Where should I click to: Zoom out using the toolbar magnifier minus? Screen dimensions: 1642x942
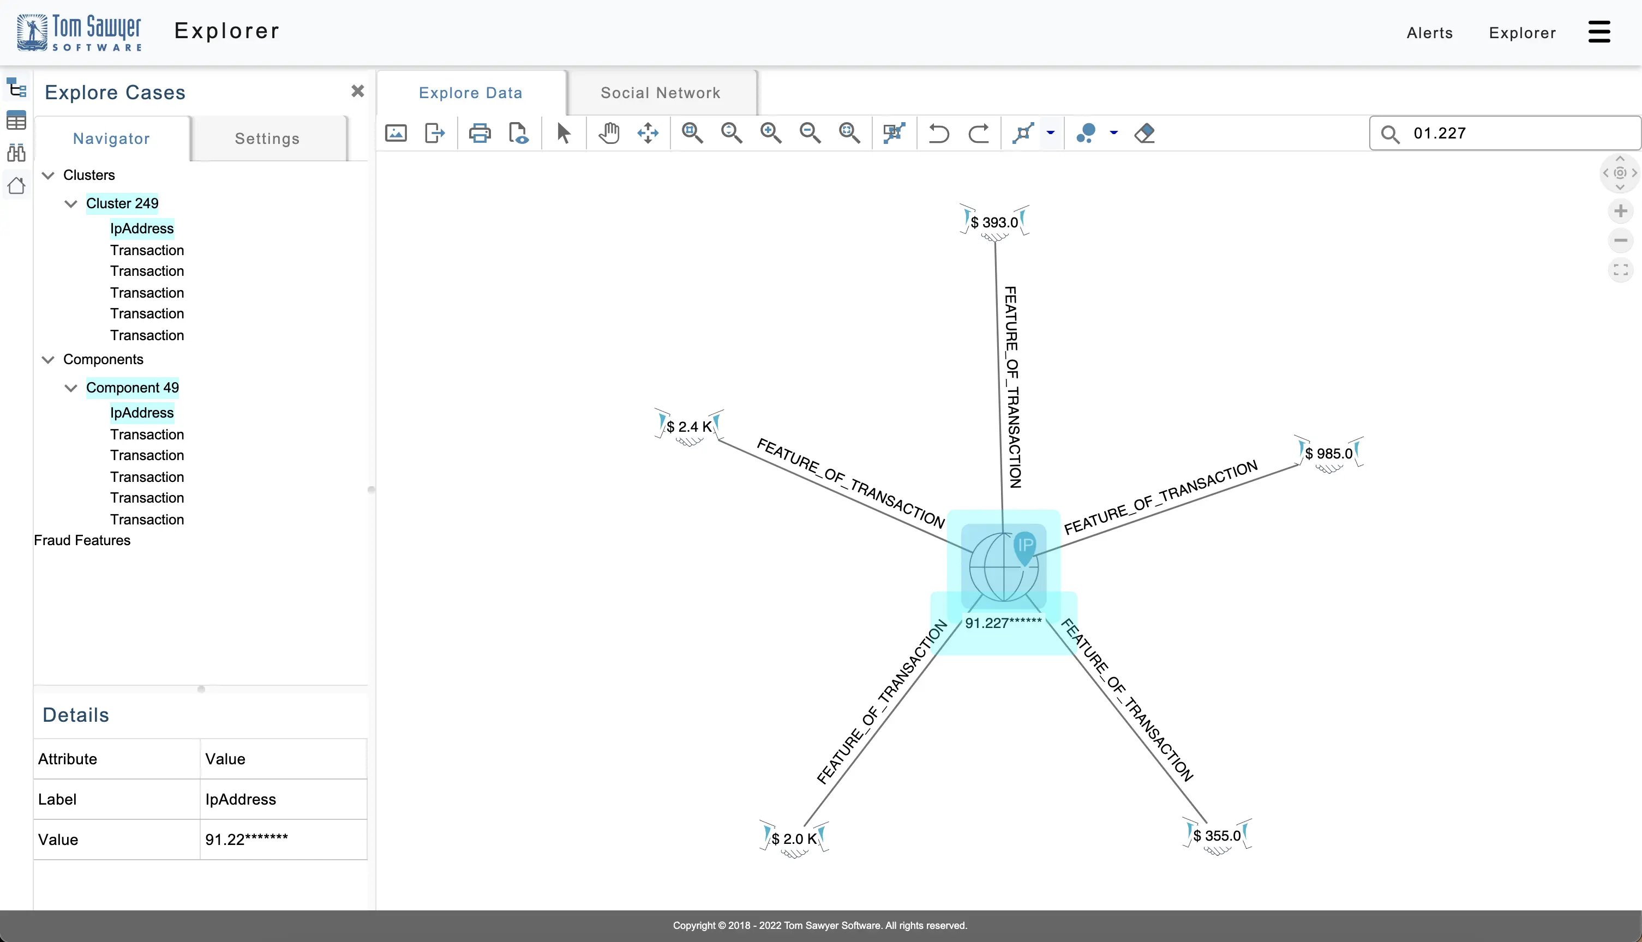810,133
